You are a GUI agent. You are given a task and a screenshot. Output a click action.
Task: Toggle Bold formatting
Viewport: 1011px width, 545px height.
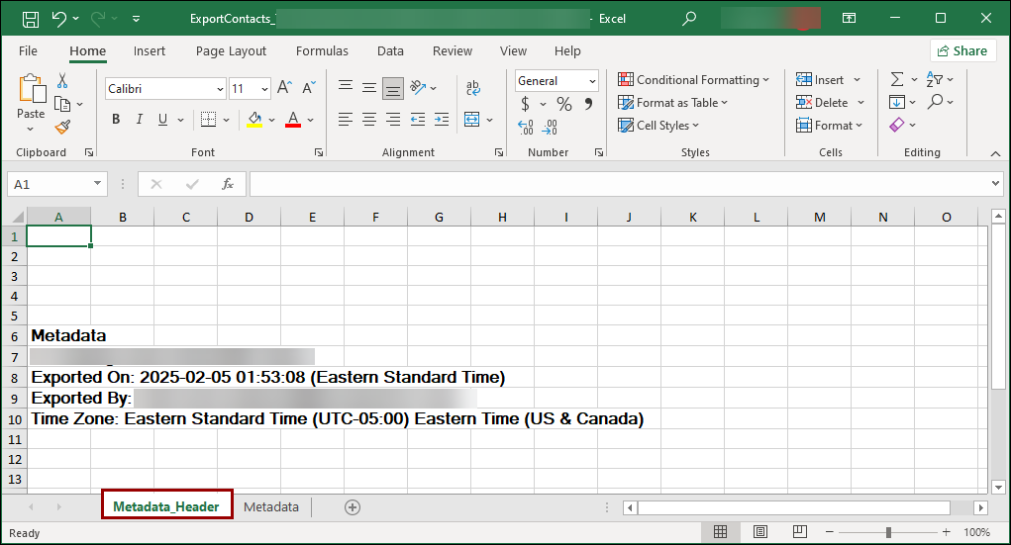tap(116, 120)
